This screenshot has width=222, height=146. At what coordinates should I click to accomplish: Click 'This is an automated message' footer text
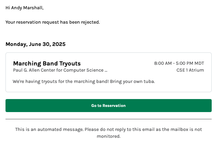[x=49, y=130]
